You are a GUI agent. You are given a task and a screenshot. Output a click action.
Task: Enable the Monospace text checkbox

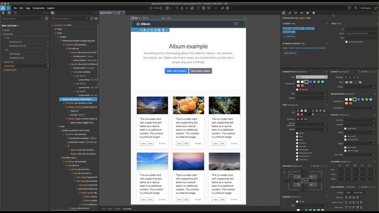click(x=297, y=150)
